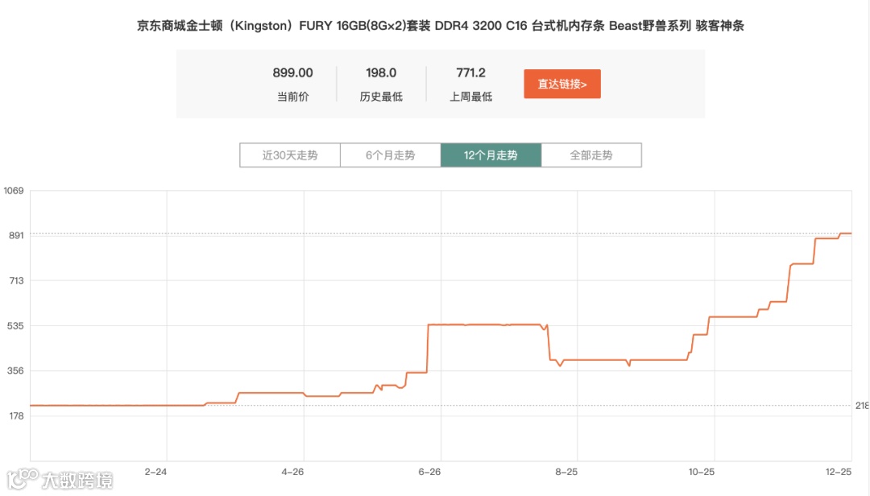Click the 535 y-axis label
The width and height of the screenshot is (870, 496).
tap(15, 325)
